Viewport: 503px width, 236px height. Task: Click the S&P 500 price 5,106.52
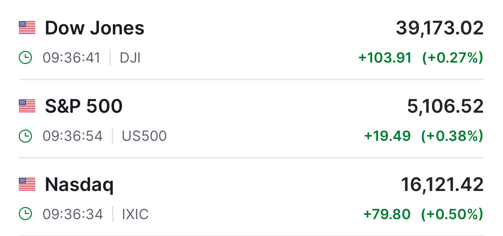445,106
